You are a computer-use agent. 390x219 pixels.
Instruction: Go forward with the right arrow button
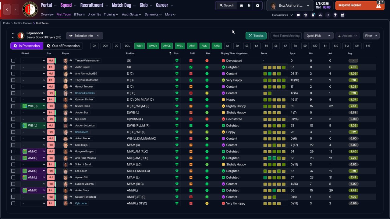click(15, 9)
